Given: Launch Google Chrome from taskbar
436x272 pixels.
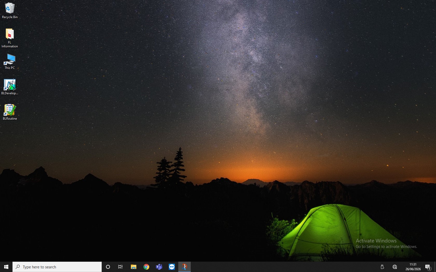Looking at the screenshot, I should coord(146,267).
